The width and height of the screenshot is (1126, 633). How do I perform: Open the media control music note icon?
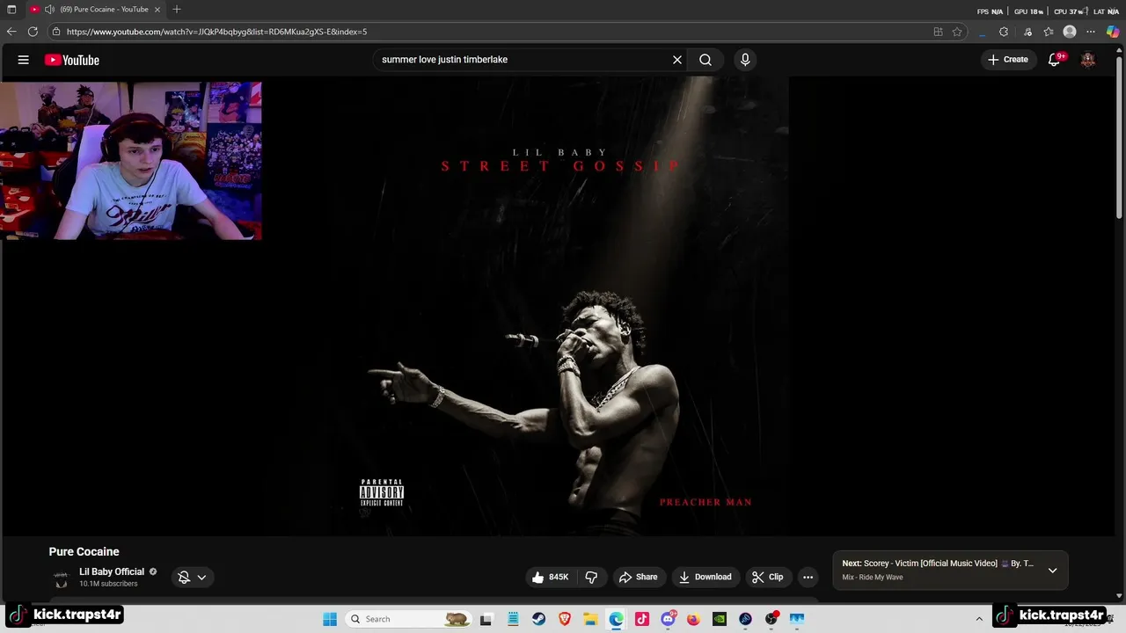click(x=1027, y=32)
